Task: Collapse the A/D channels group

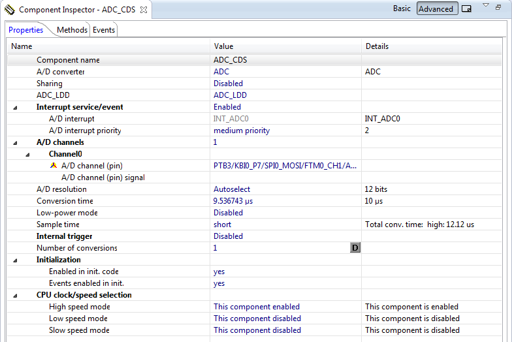Action: pyautogui.click(x=15, y=143)
